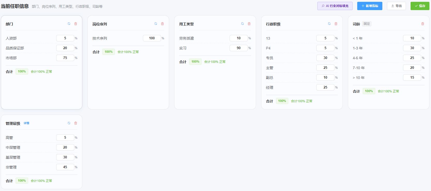Click 当前任职信息 page heading
This screenshot has width=431, height=191.
click(x=15, y=6)
